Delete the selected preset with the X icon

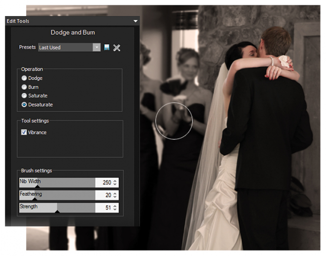point(116,48)
